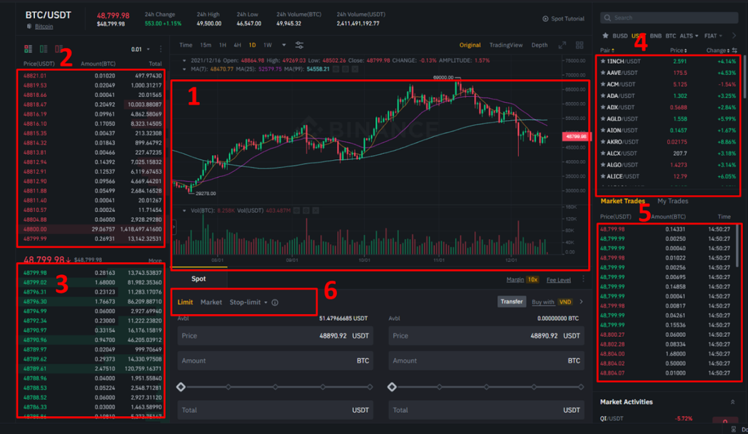Open chart technical indicator settings icon
This screenshot has height=434, width=748.
(x=299, y=45)
